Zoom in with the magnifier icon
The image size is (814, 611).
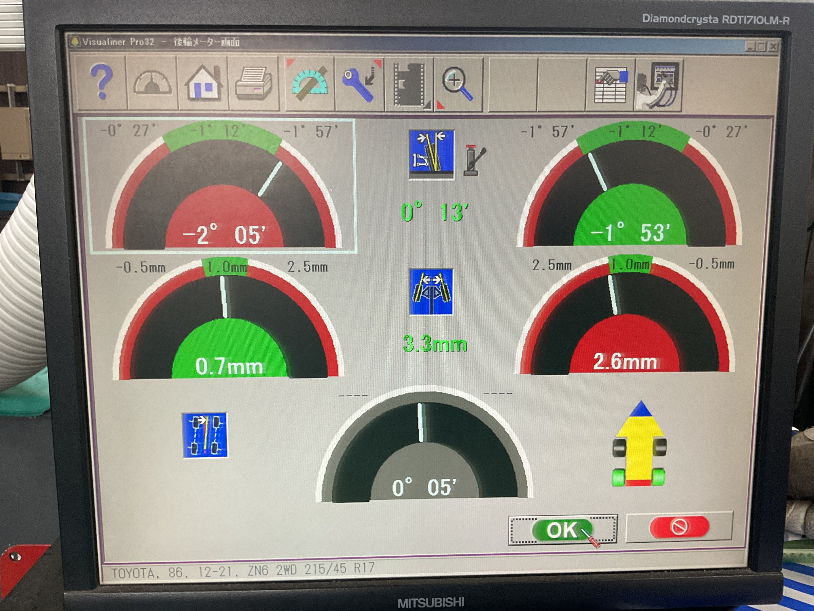458,85
